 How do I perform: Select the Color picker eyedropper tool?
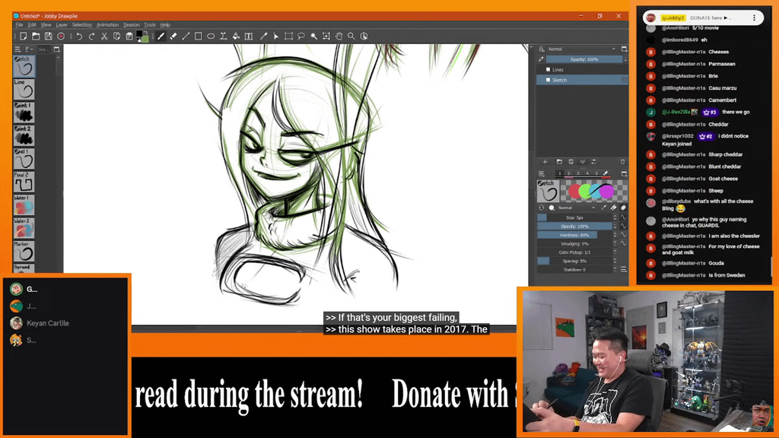tap(263, 36)
